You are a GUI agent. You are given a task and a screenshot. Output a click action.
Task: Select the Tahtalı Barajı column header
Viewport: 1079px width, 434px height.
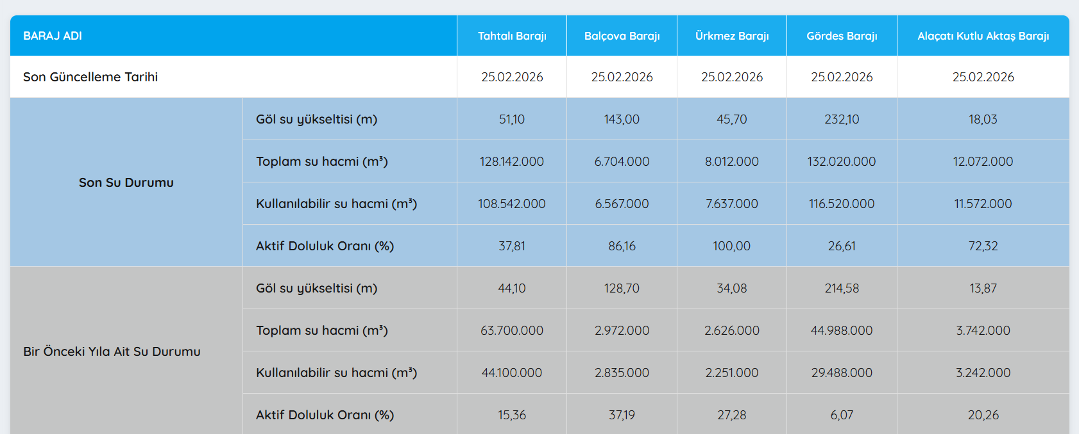click(x=512, y=36)
